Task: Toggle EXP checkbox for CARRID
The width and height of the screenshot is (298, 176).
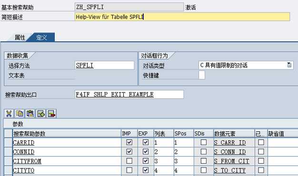Action: (146, 142)
